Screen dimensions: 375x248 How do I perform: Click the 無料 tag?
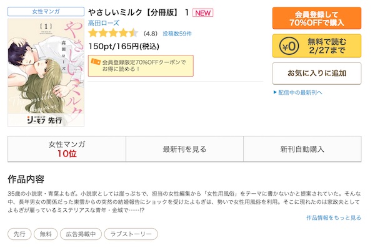tap(46, 234)
